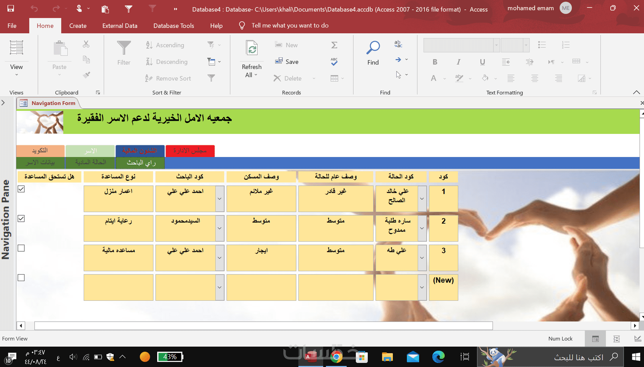Switch to the الحالة المادية sub-tab
This screenshot has width=644, height=367.
pyautogui.click(x=91, y=162)
